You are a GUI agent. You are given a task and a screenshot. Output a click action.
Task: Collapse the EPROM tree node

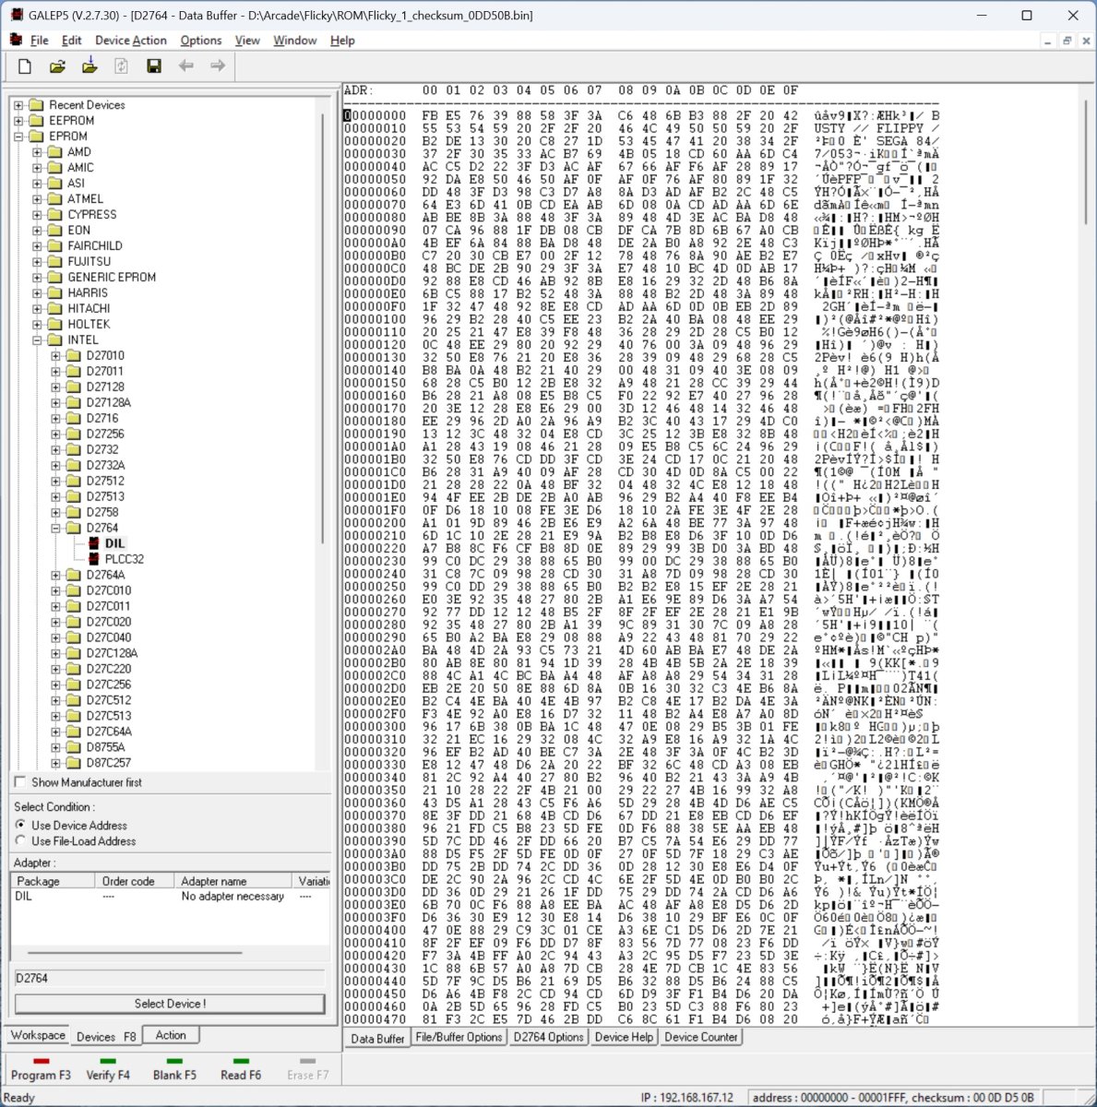click(18, 136)
